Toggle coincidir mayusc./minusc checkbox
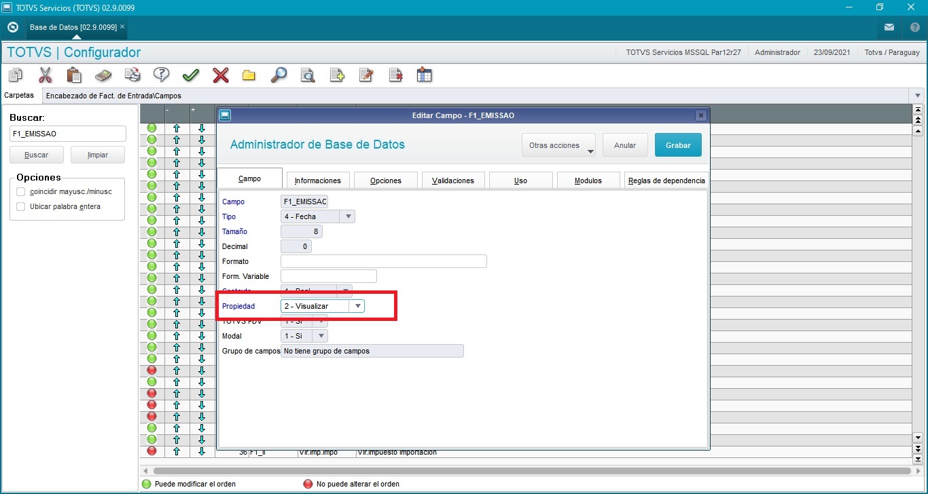The width and height of the screenshot is (928, 494). click(x=21, y=191)
